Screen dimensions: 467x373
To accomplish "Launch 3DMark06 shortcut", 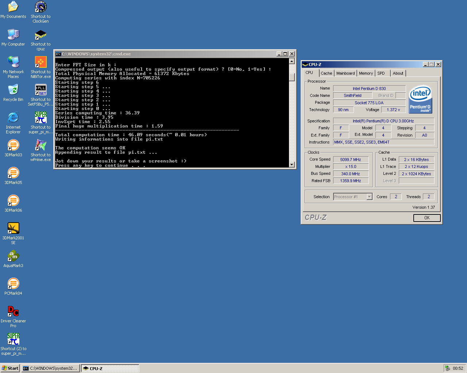I will tap(13, 204).
